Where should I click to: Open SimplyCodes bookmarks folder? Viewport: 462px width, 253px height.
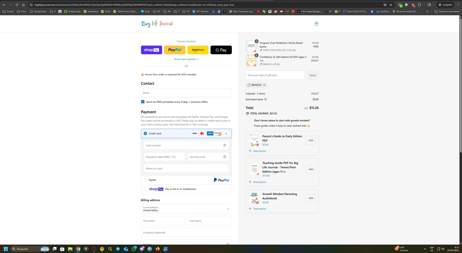(38, 11)
